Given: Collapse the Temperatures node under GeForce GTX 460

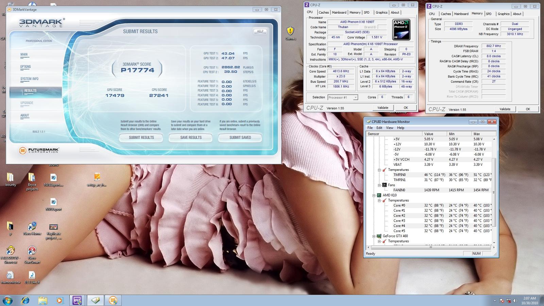Looking at the screenshot, I should 379,241.
